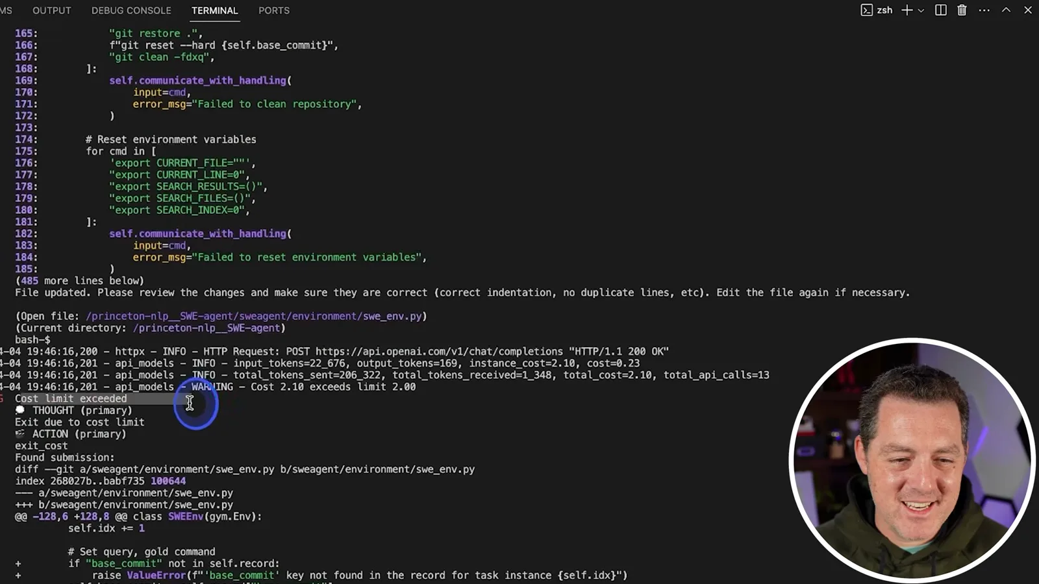Select the TERMINAL tab

(215, 10)
